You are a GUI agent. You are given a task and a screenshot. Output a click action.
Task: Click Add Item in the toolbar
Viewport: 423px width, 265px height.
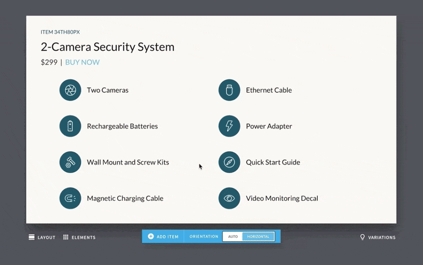coord(163,237)
